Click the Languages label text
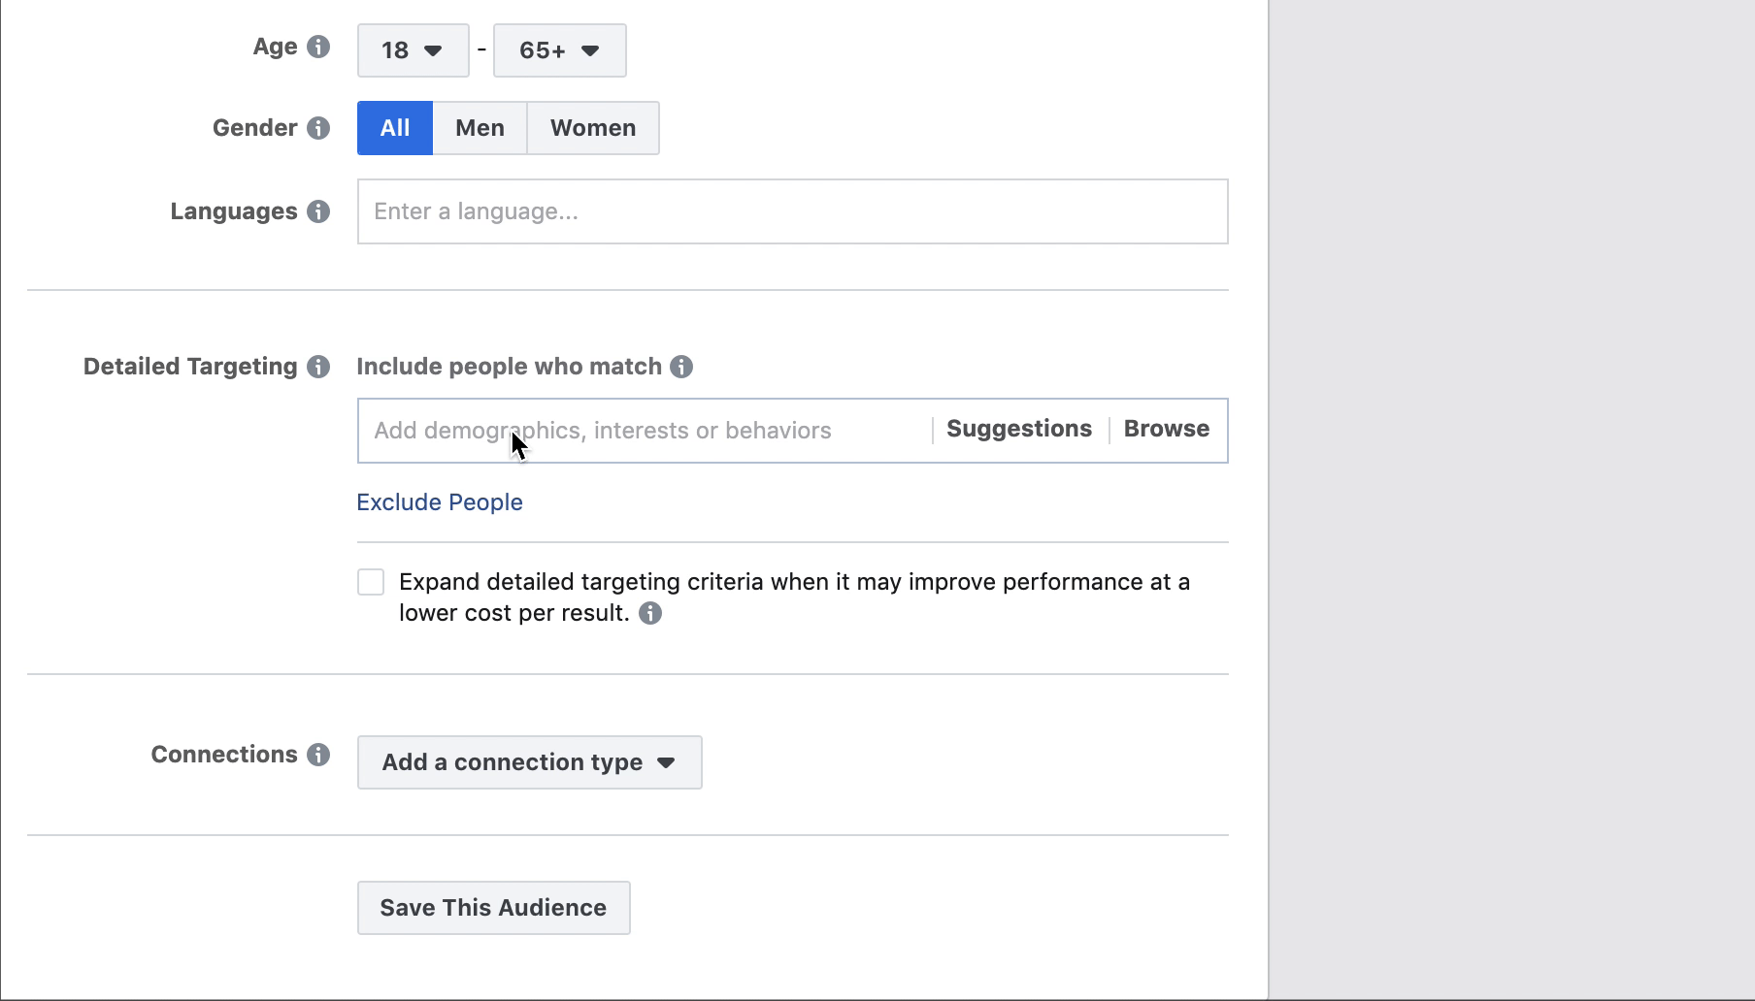The width and height of the screenshot is (1755, 1001). coord(234,211)
